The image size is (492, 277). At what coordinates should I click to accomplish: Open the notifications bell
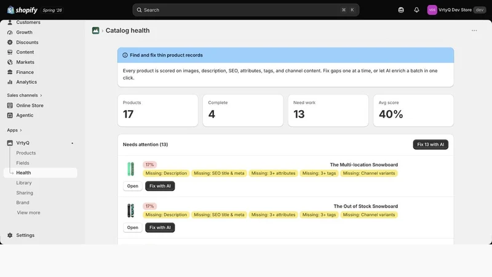[x=416, y=10]
